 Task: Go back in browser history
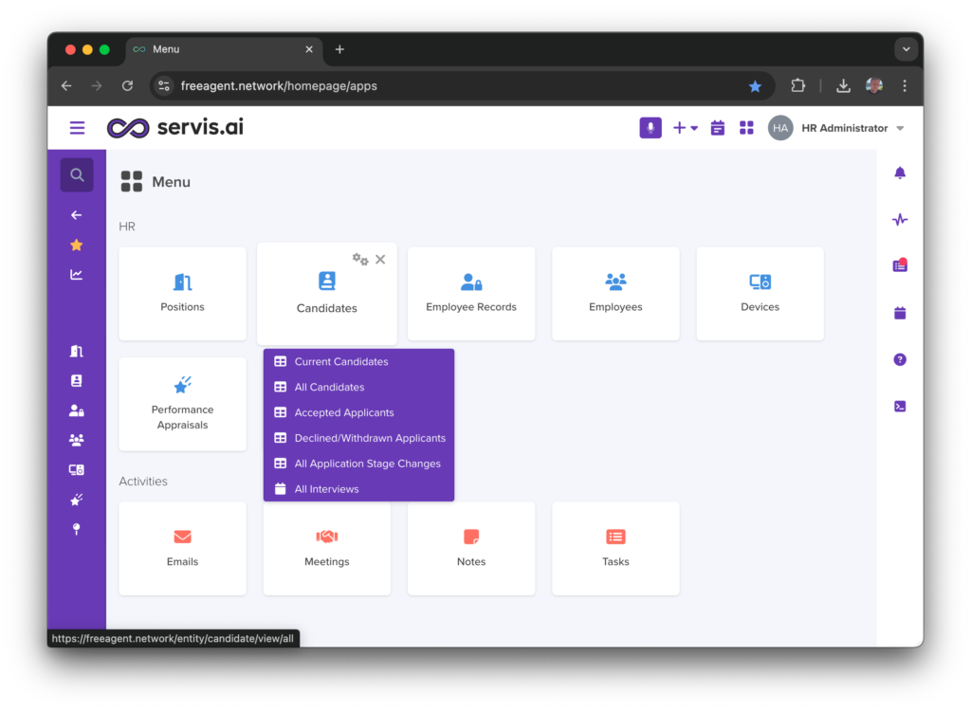pos(66,86)
